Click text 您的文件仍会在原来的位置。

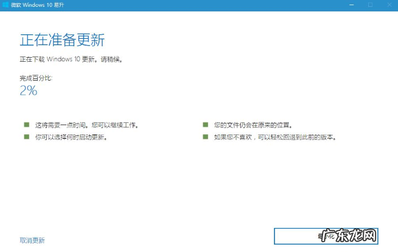click(253, 125)
